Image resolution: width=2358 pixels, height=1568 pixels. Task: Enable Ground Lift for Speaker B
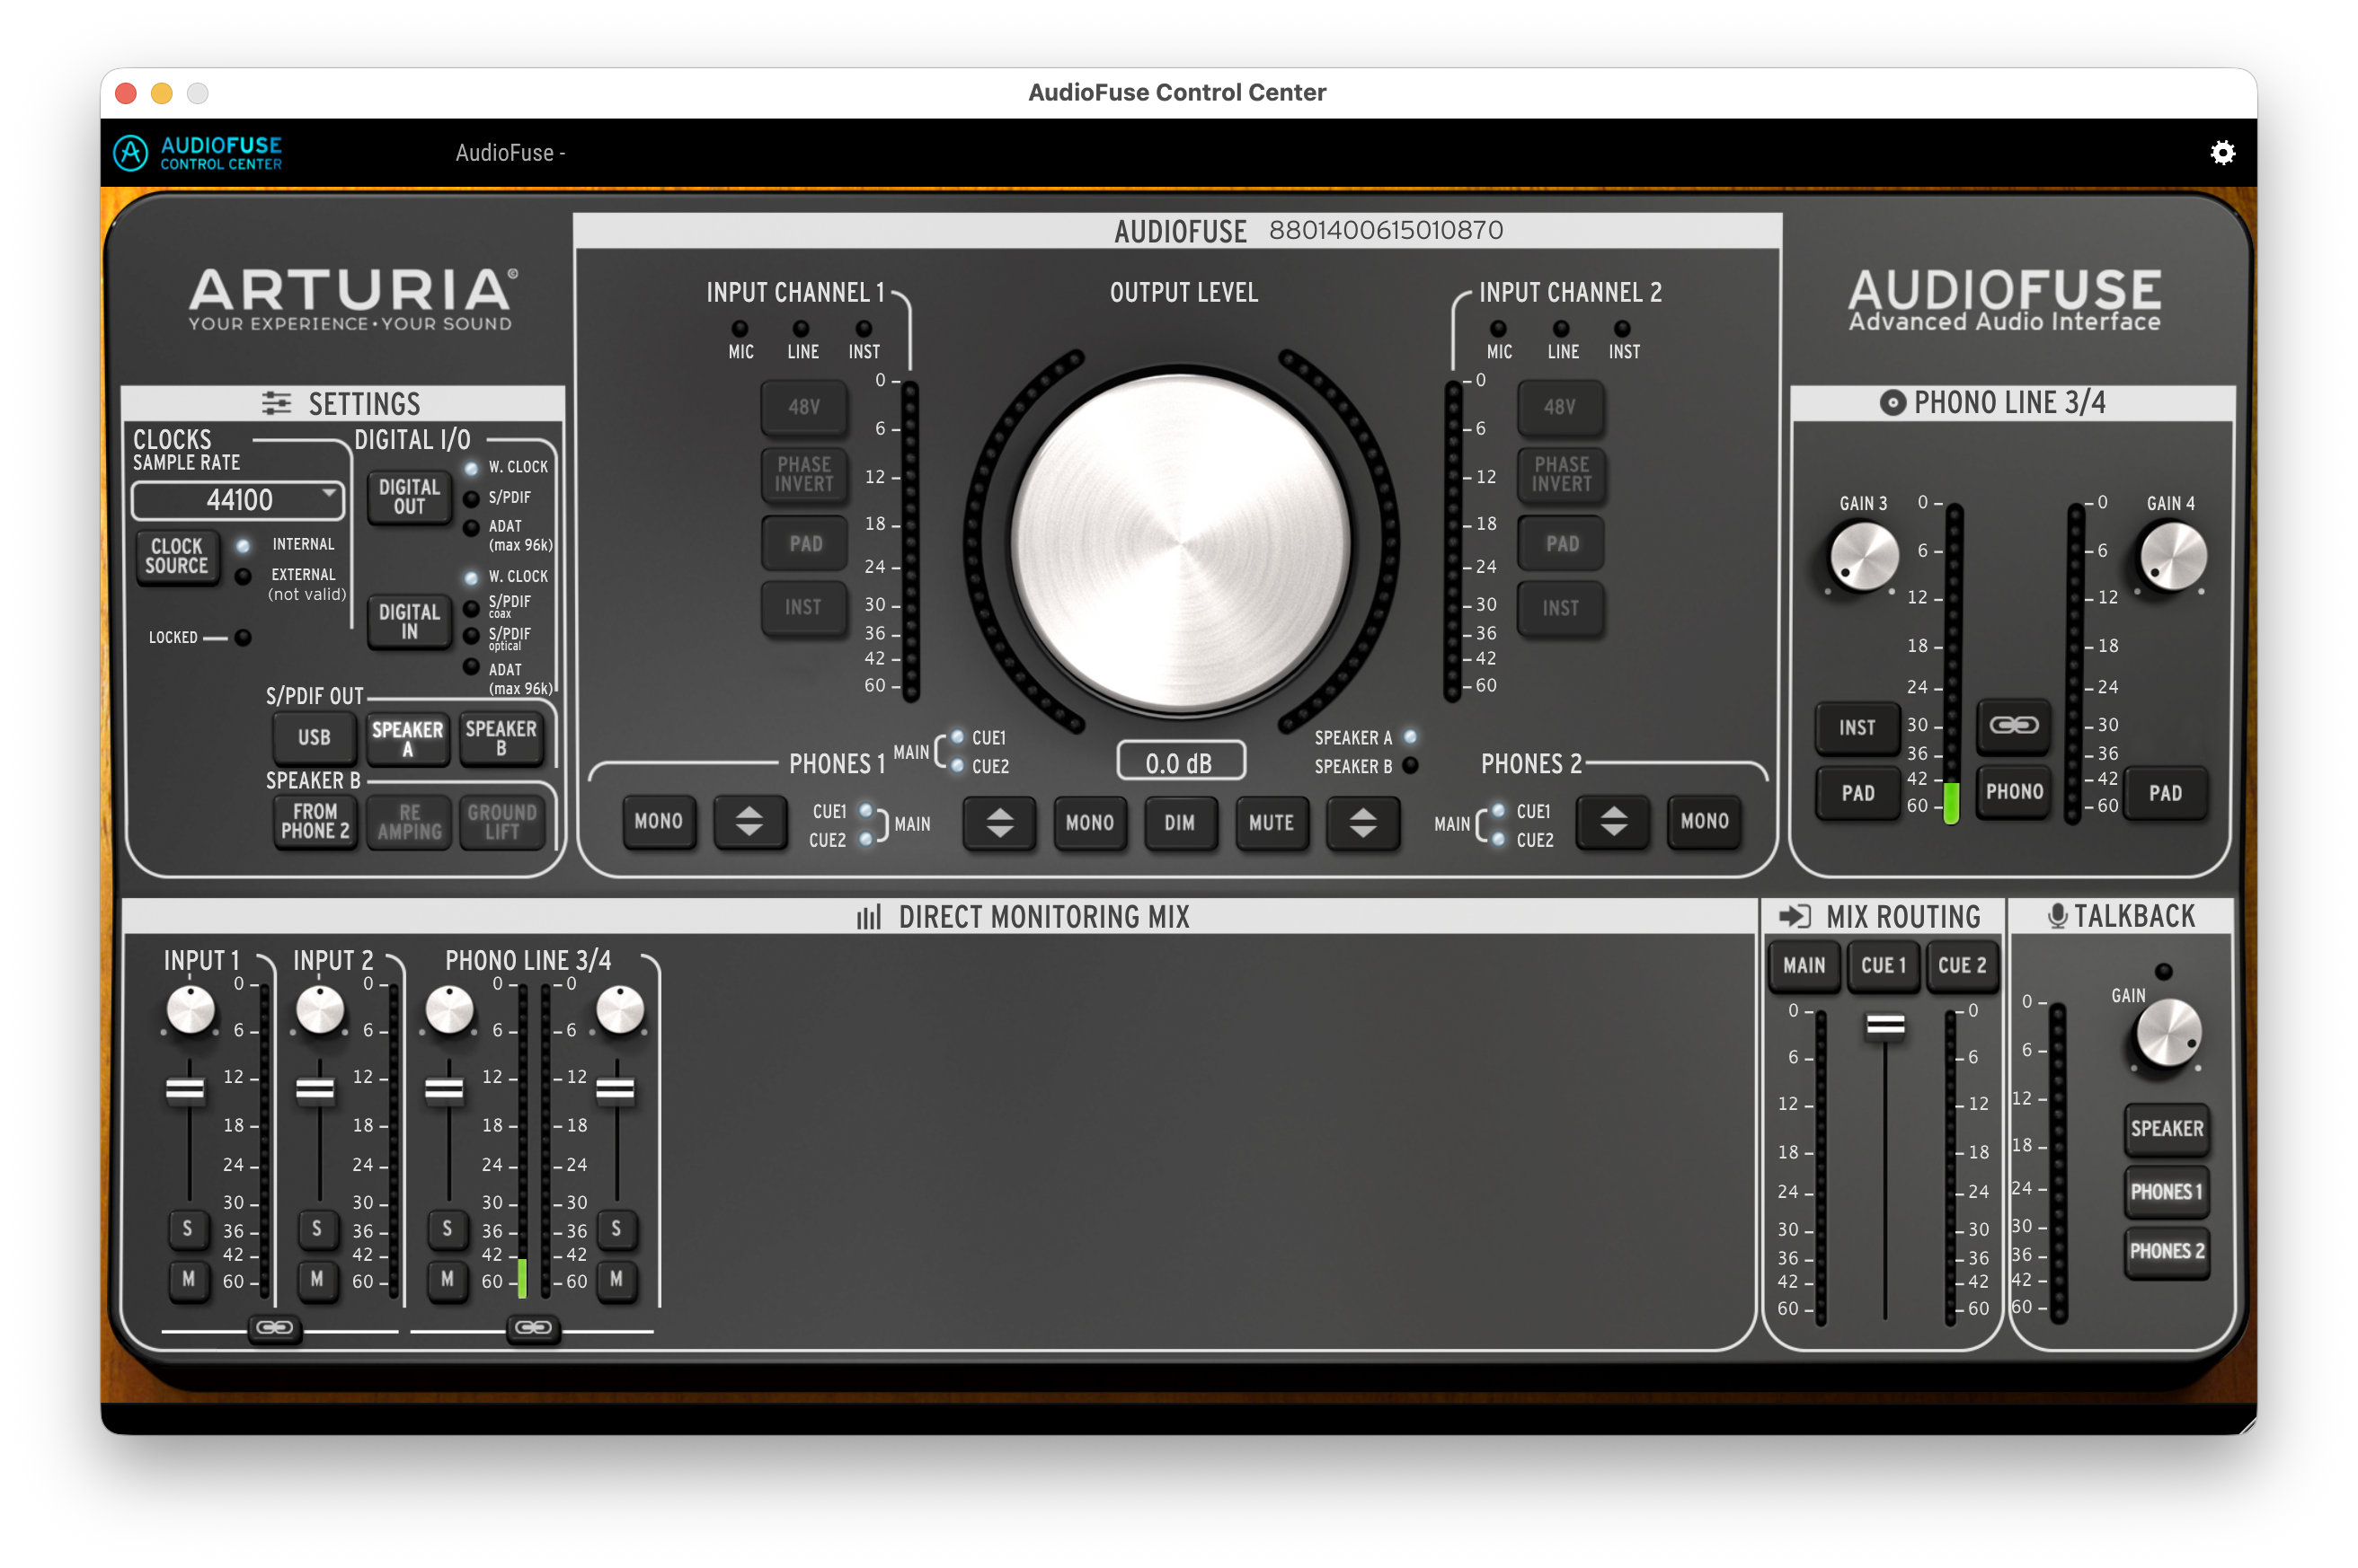501,820
